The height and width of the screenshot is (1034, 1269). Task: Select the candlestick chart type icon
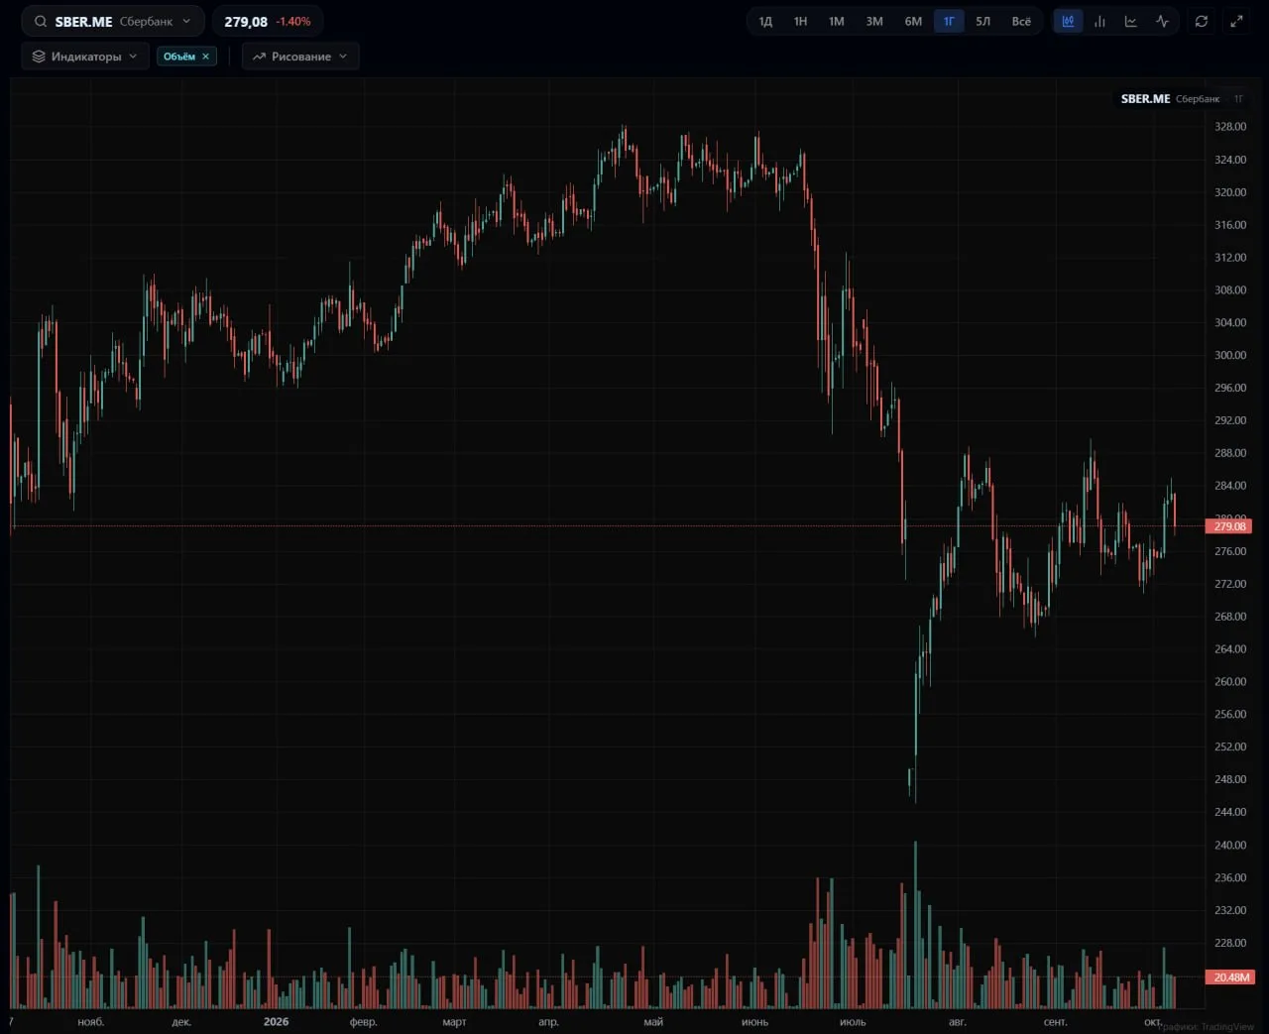pyautogui.click(x=1068, y=21)
